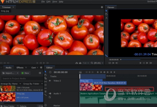The width and height of the screenshot is (157, 107).
Task: Select the timeline slice razor tool
Action: tap(45, 78)
